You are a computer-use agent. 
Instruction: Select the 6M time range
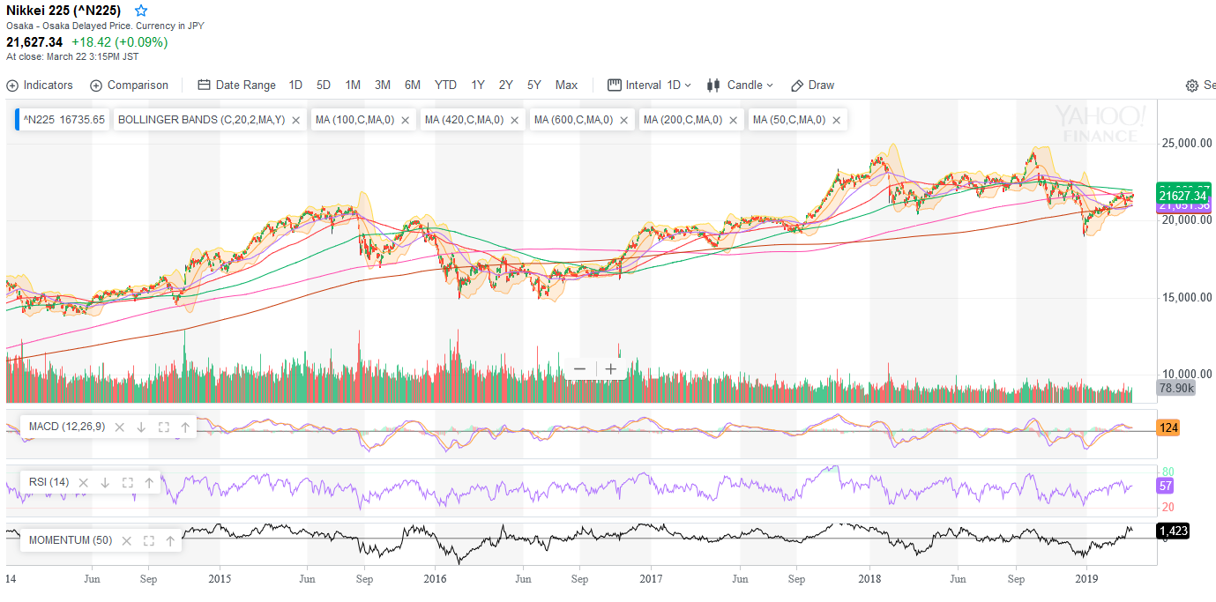coord(412,85)
